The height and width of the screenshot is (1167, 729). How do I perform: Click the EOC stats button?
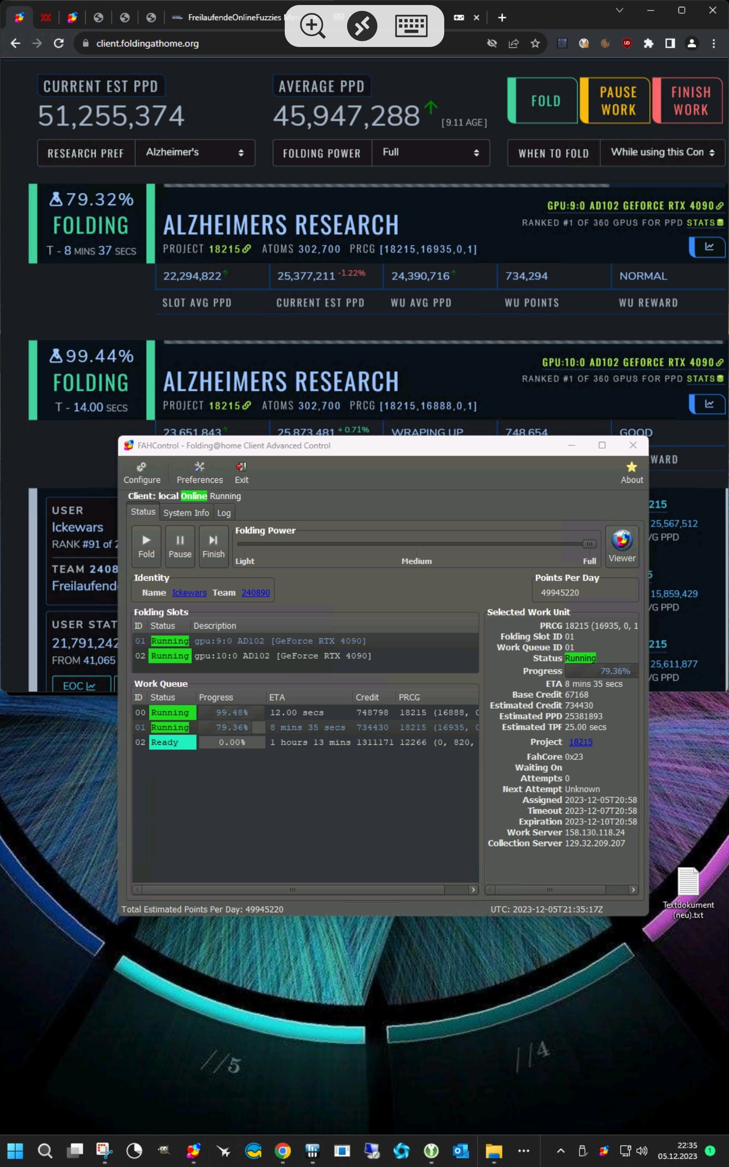(79, 685)
